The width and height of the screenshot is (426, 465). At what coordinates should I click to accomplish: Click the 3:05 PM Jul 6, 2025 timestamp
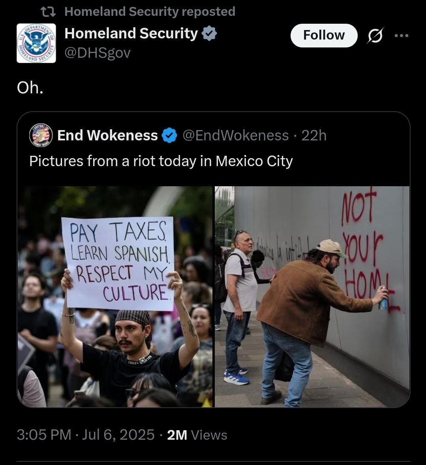(x=86, y=435)
